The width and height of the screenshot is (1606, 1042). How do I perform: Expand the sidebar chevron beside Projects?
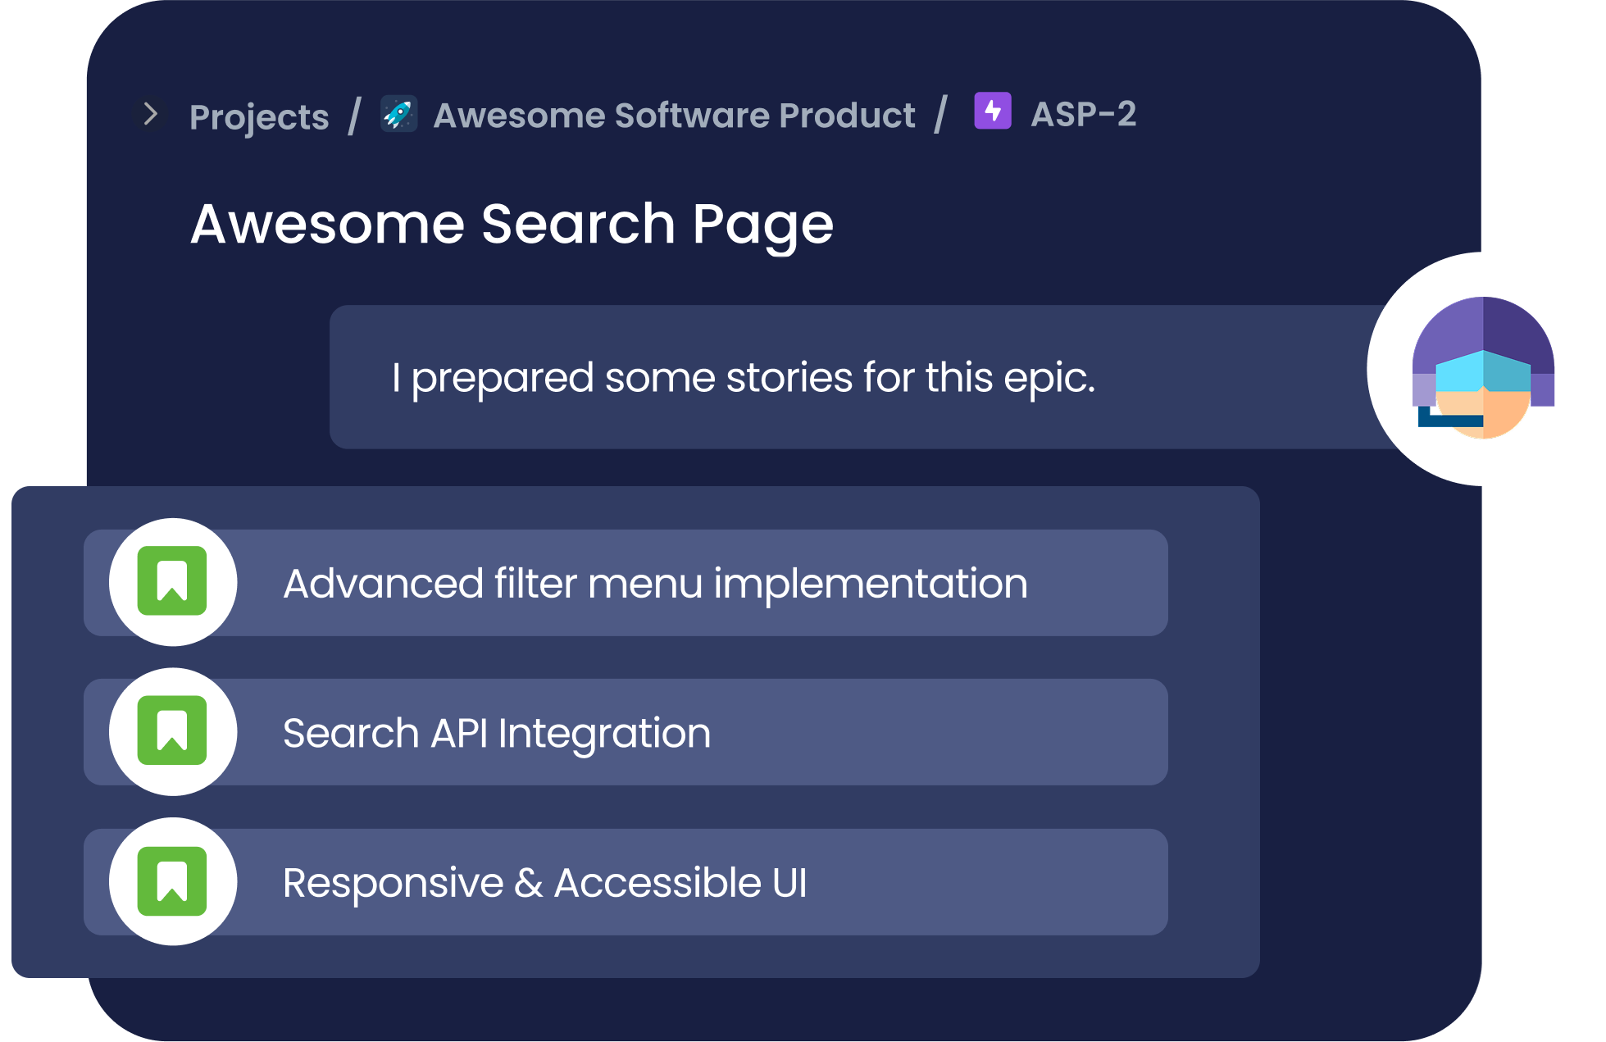(150, 114)
